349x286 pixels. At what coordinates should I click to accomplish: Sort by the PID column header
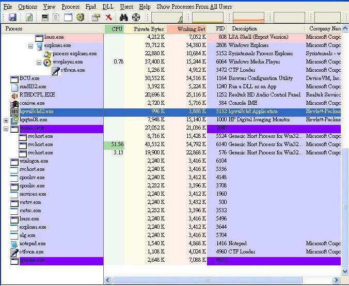point(217,29)
